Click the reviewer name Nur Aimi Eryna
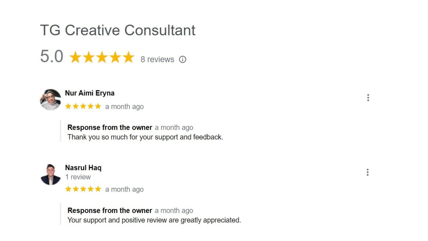This screenshot has height=241, width=428. [x=90, y=93]
